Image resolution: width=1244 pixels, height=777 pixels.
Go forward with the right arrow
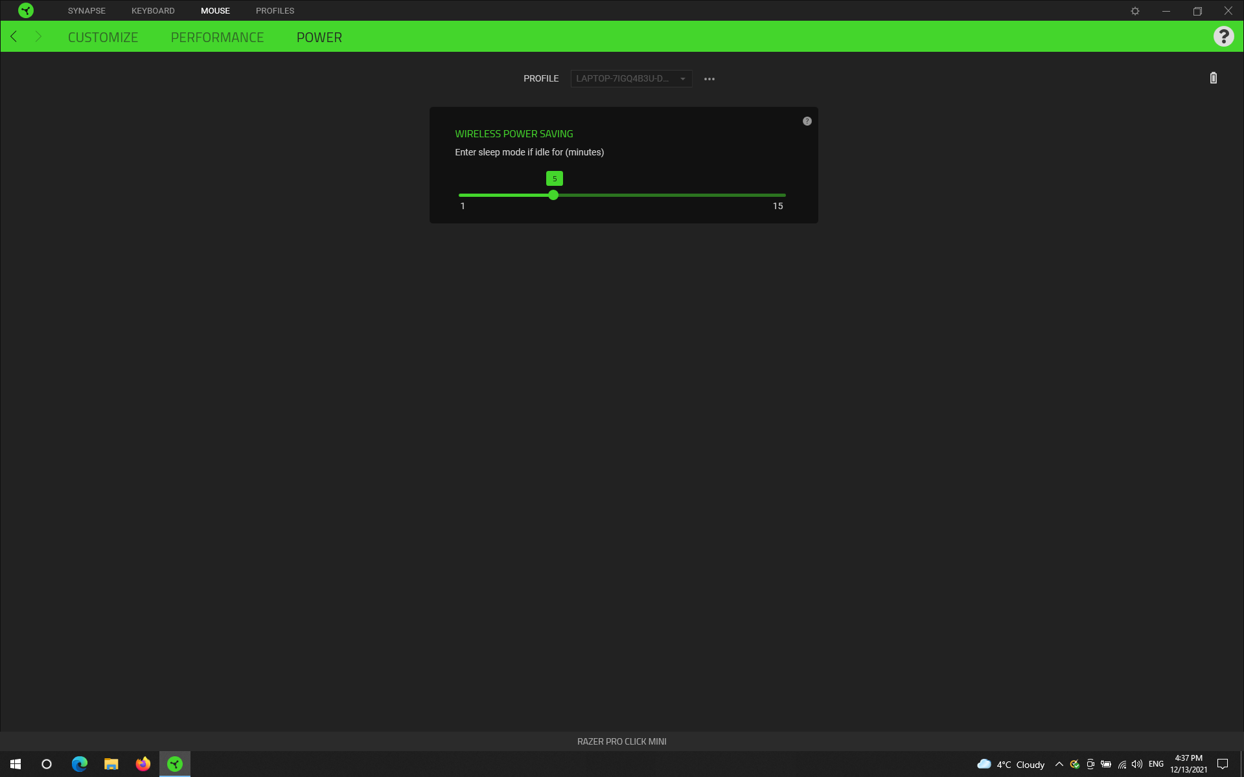[x=38, y=37]
